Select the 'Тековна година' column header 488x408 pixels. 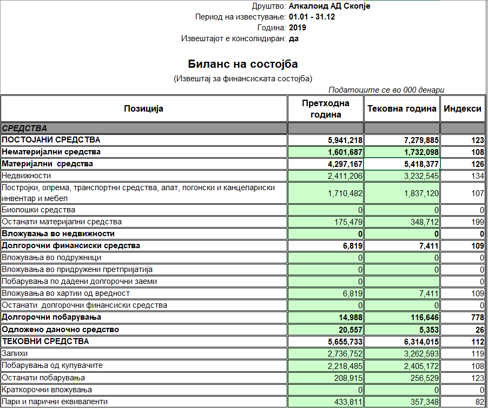(401, 109)
